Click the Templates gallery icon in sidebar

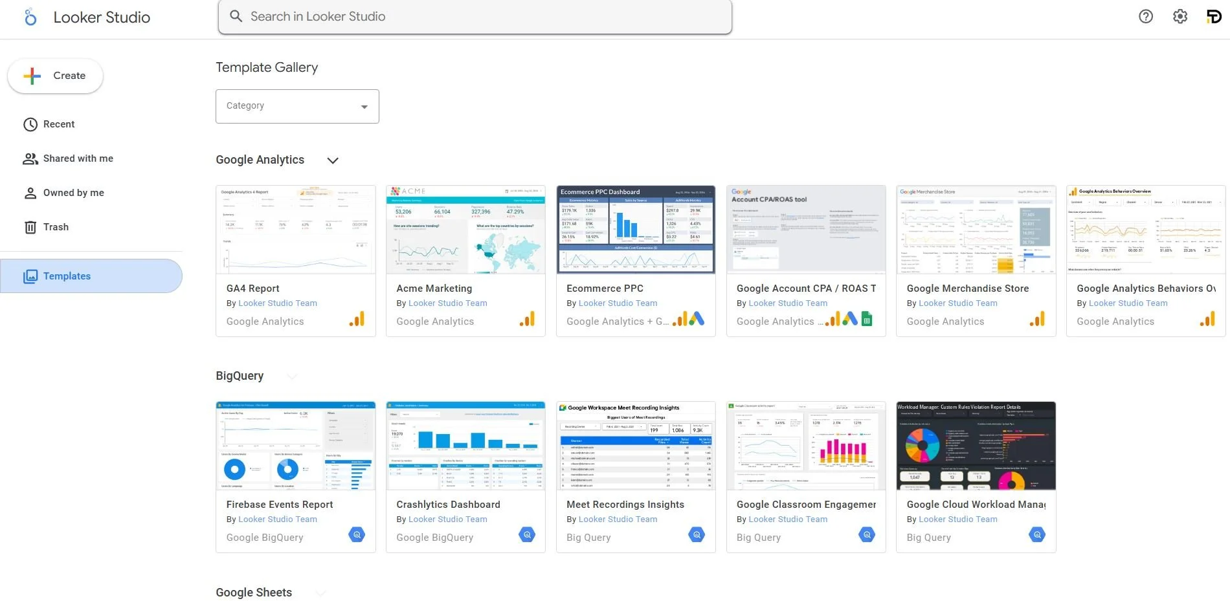[30, 276]
